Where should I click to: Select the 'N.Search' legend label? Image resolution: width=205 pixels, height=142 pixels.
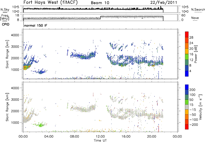point(198,9)
